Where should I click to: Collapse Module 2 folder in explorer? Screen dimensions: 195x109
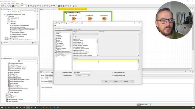click(x=8, y=24)
